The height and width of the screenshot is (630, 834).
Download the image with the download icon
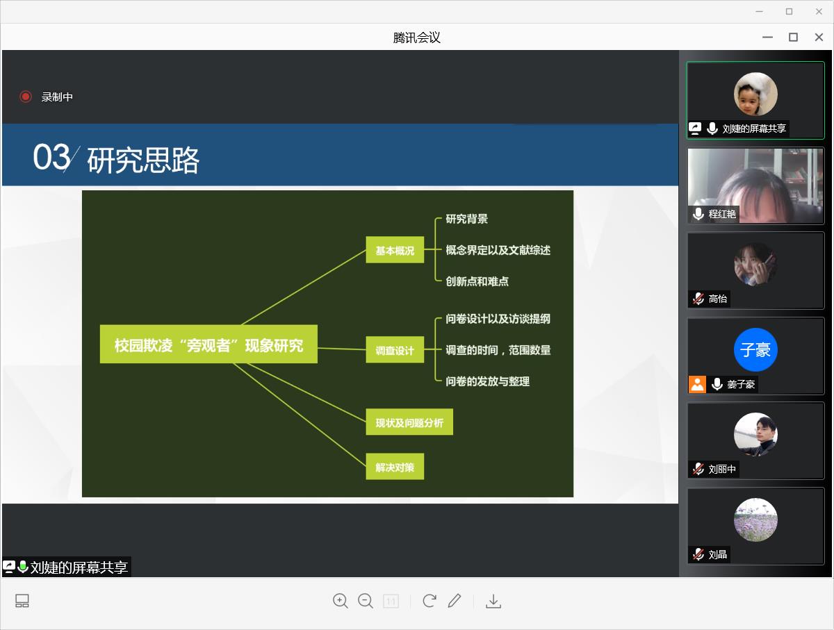click(493, 602)
